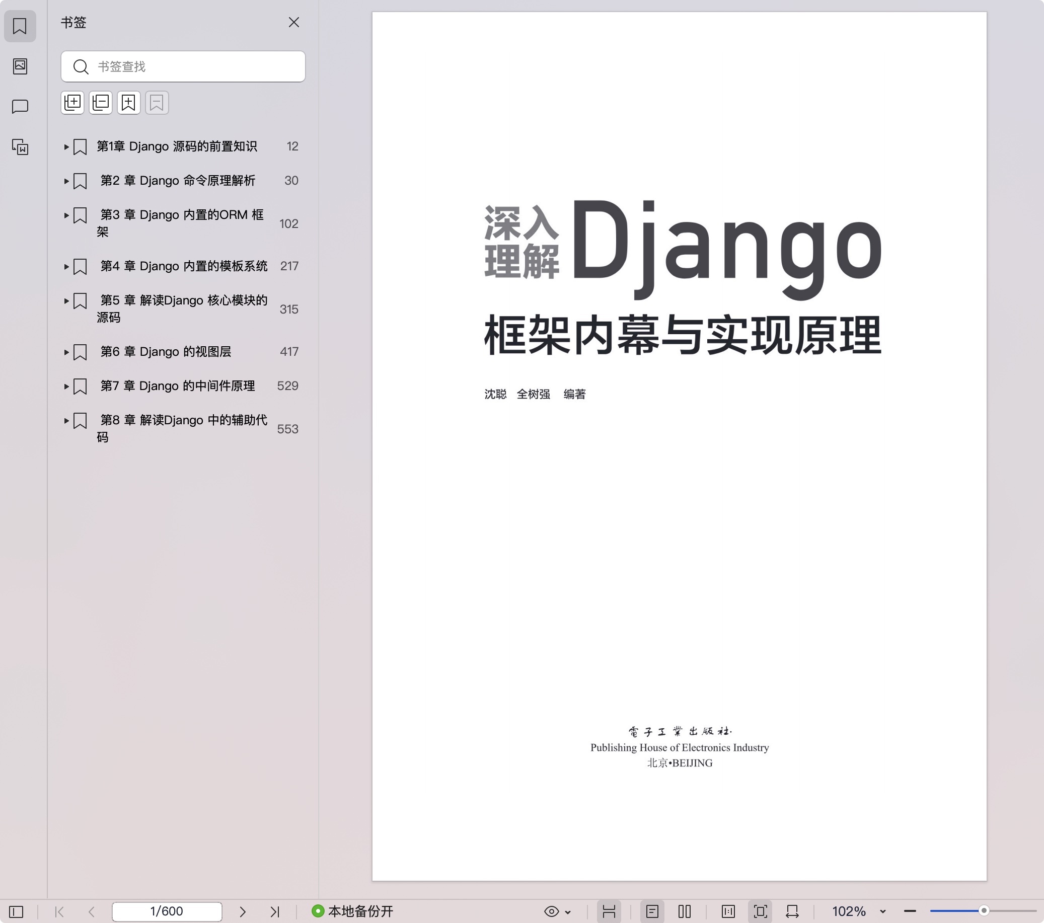1044x923 pixels.
Task: Open the PDF to Word convert panel
Action: coord(20,147)
